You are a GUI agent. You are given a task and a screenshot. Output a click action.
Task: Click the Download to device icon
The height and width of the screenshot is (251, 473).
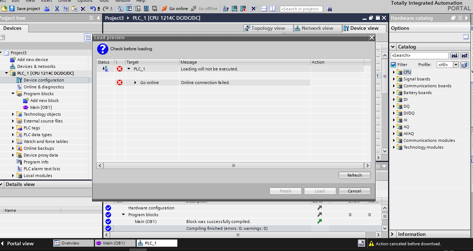(x=129, y=9)
